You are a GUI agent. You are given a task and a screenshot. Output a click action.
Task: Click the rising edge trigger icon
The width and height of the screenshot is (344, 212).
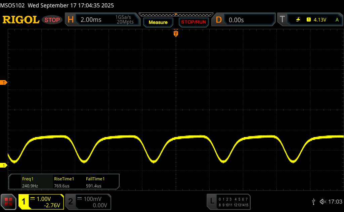[298, 20]
